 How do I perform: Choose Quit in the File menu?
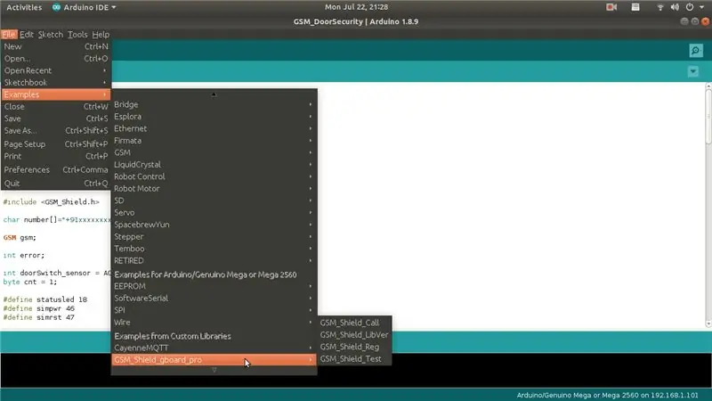(56, 184)
